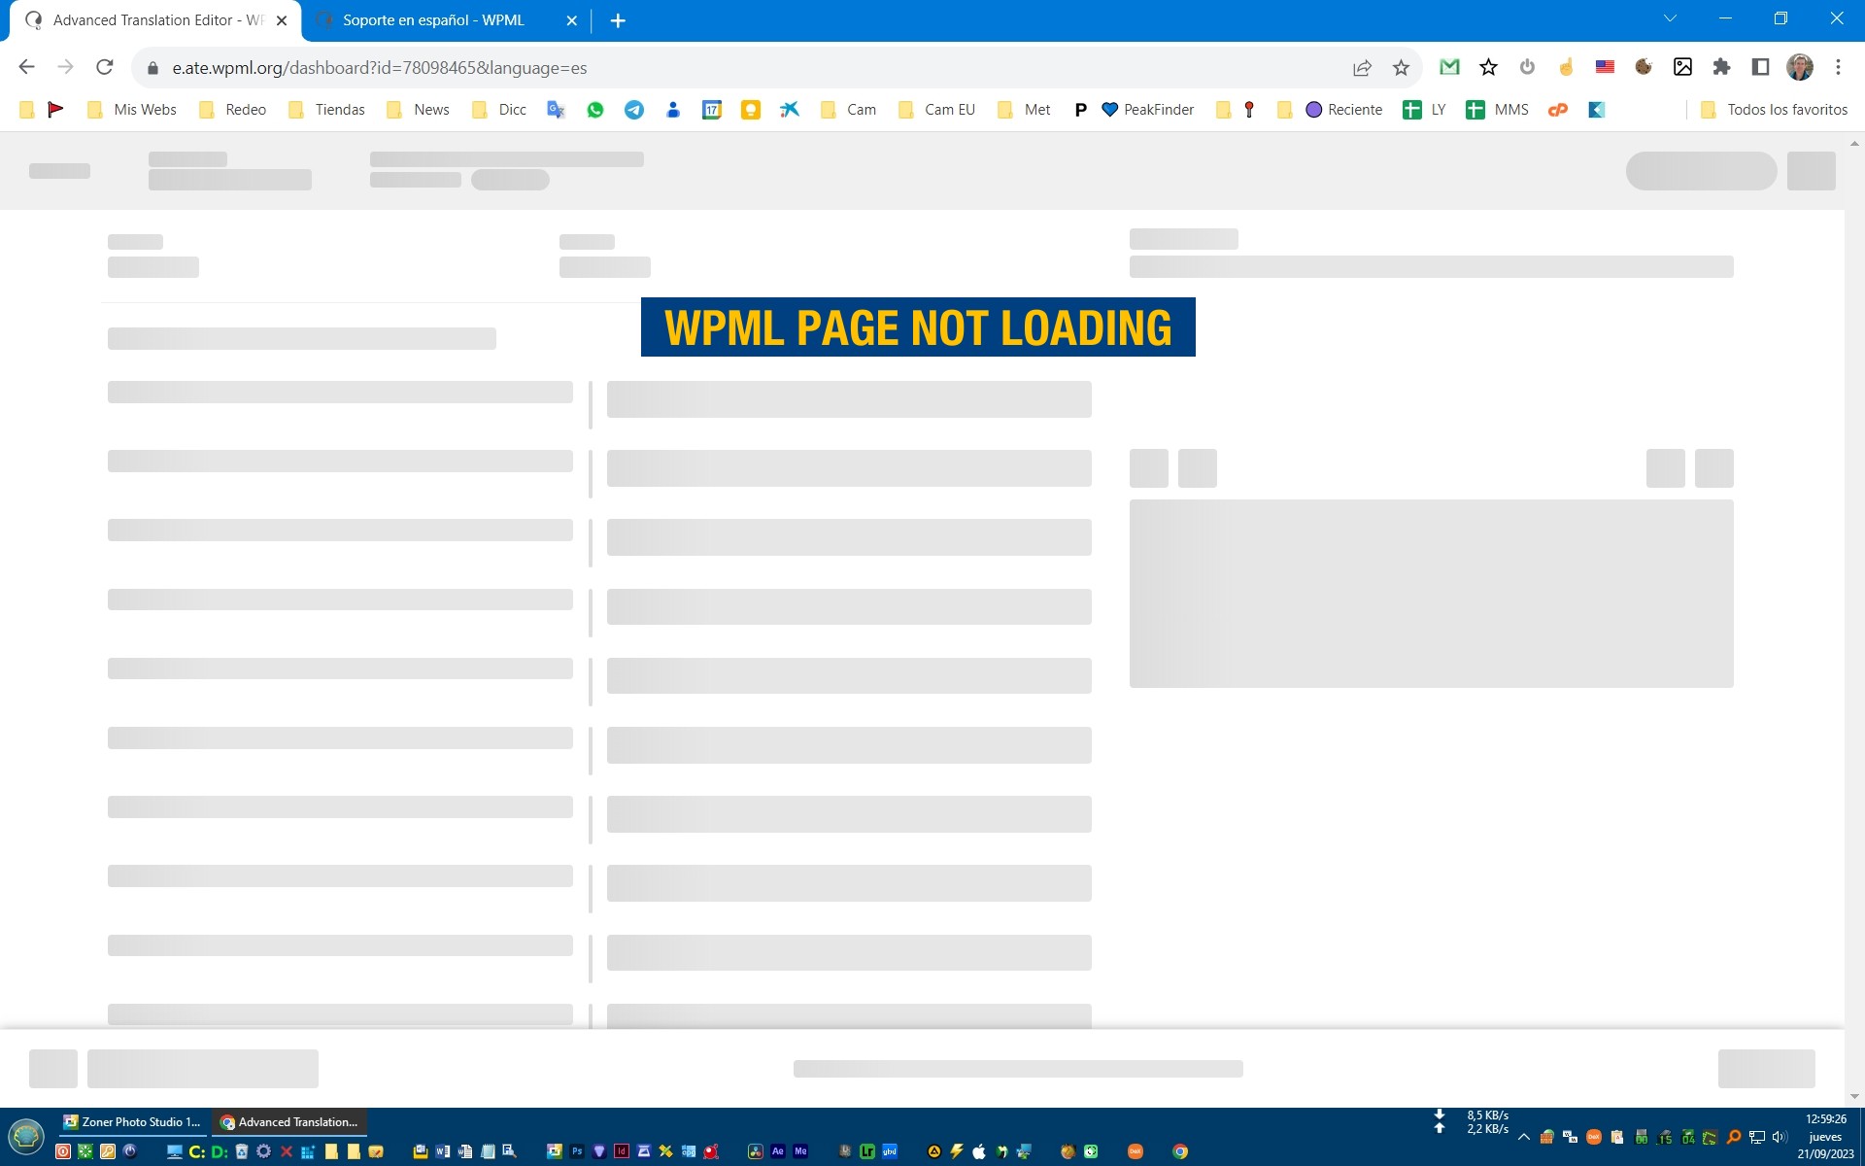Launch After Effects from the taskbar

(778, 1151)
